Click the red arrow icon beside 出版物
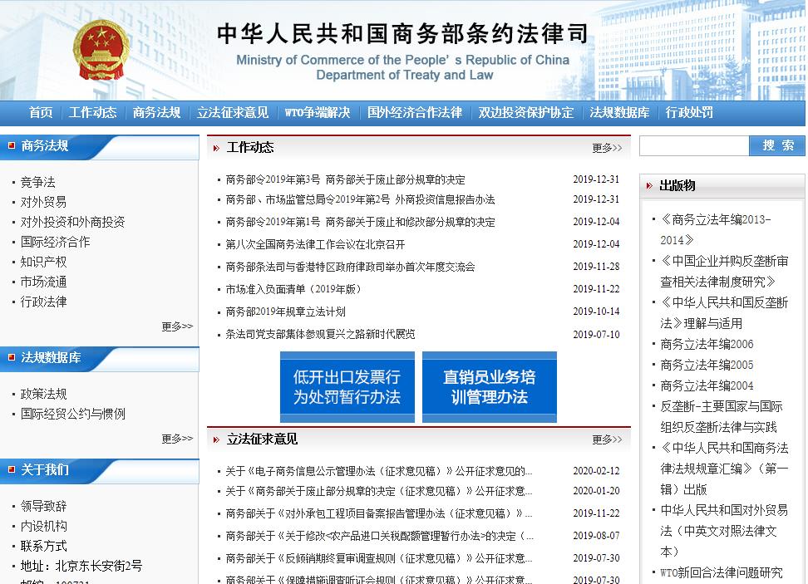 pyautogui.click(x=649, y=186)
